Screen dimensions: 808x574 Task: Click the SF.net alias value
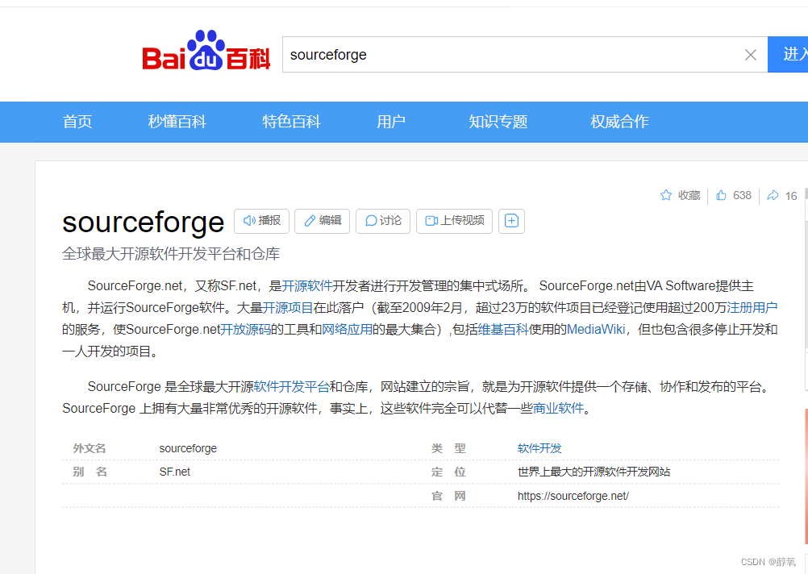click(175, 472)
